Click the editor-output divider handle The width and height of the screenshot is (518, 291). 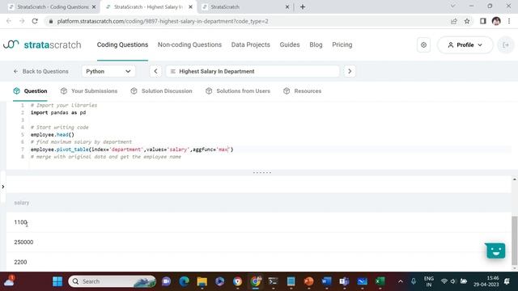click(262, 172)
